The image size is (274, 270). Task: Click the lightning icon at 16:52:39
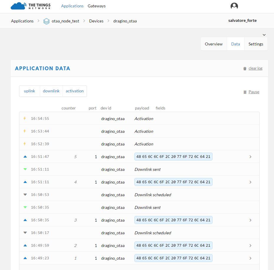(x=25, y=144)
